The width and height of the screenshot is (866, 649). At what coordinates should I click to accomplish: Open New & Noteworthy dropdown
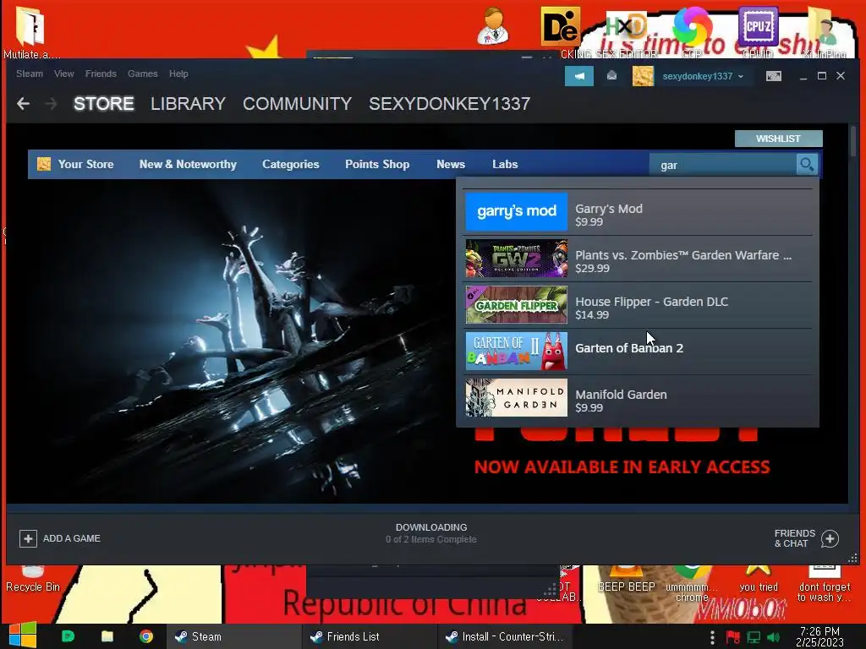[188, 164]
